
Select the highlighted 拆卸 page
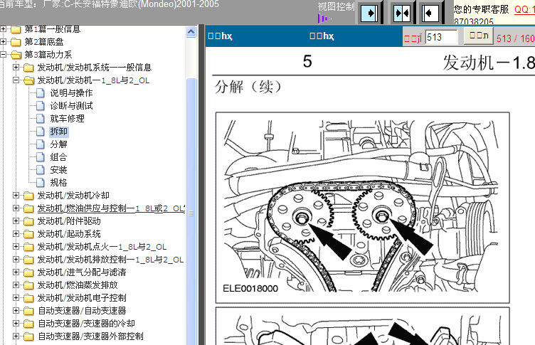tap(58, 132)
